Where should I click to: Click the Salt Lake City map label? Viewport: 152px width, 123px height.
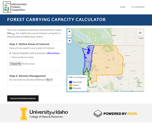click(120, 78)
